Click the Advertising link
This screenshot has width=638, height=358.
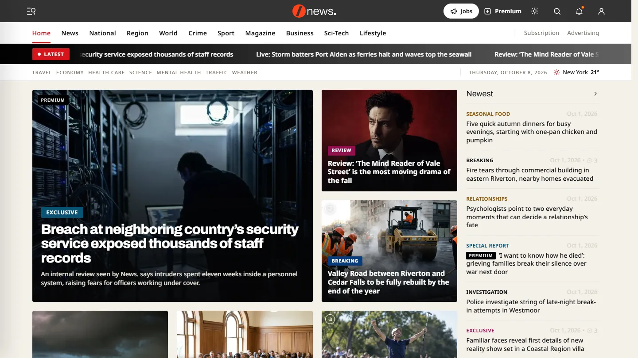(x=583, y=33)
